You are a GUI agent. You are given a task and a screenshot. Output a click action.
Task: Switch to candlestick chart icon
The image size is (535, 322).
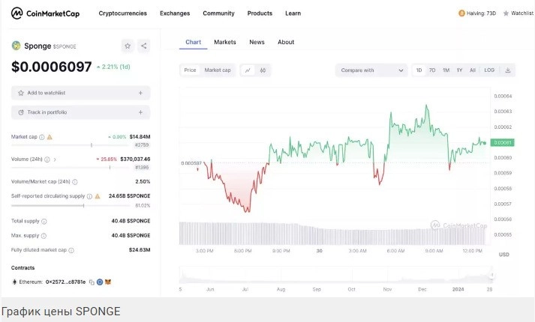263,70
